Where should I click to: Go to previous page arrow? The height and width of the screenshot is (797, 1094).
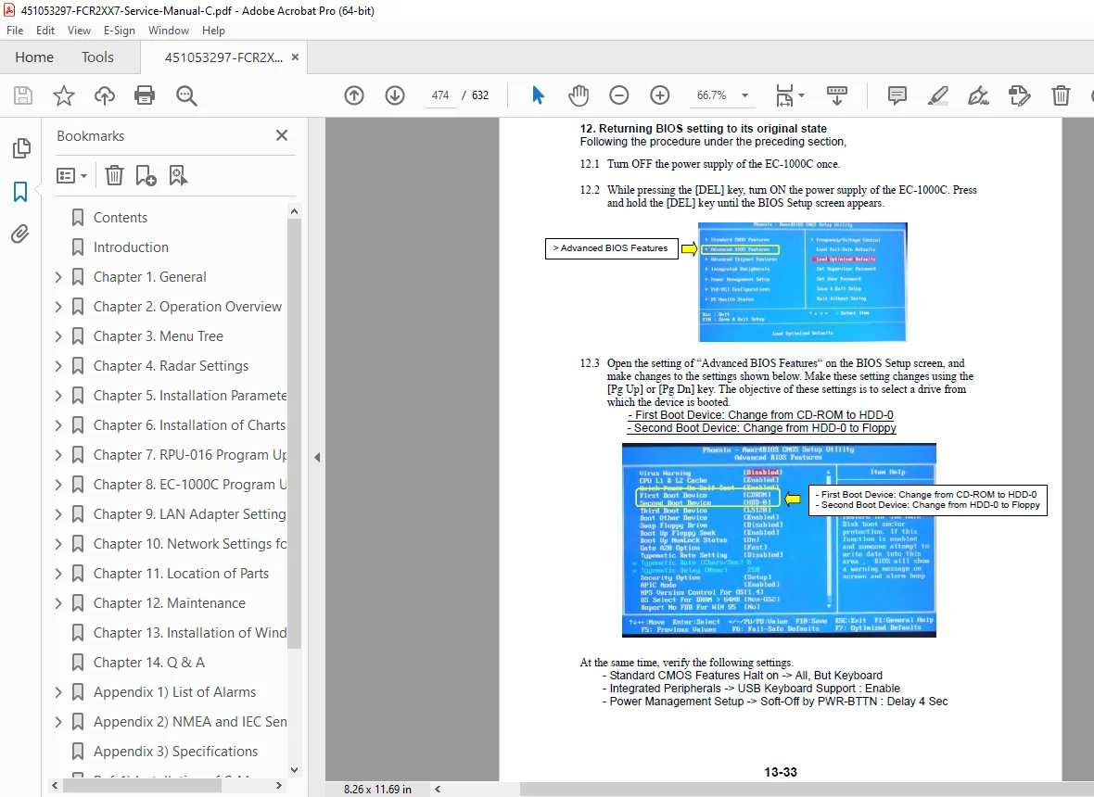354,95
